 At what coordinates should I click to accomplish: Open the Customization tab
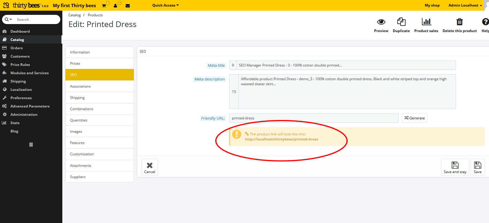(99, 154)
